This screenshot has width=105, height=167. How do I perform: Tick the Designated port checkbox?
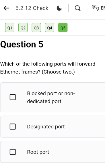pyautogui.click(x=13, y=126)
